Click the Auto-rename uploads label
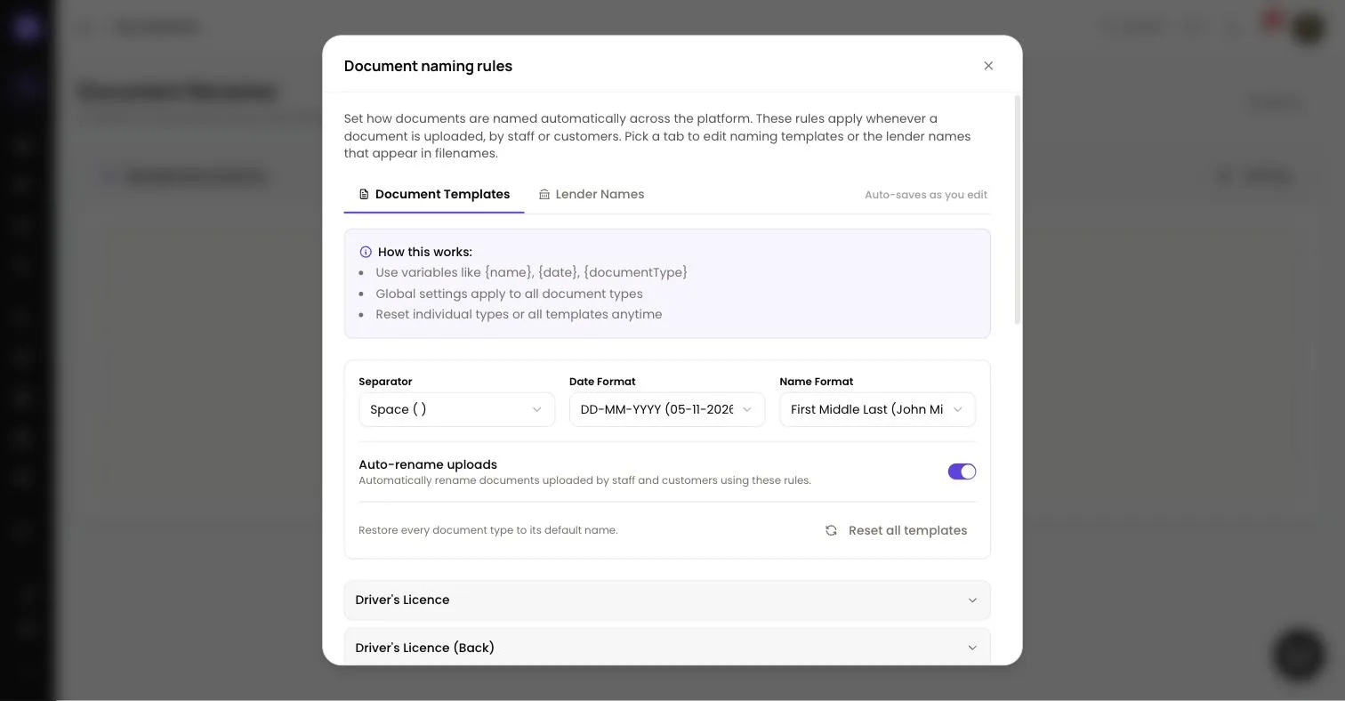Image resolution: width=1345 pixels, height=701 pixels. click(428, 464)
